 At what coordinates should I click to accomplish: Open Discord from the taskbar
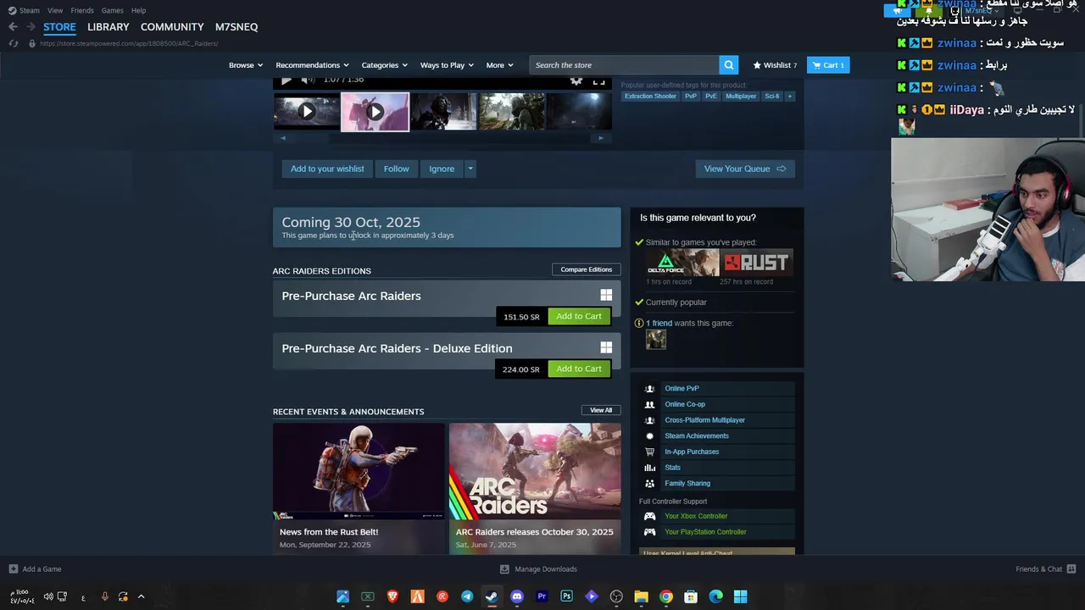pyautogui.click(x=517, y=596)
